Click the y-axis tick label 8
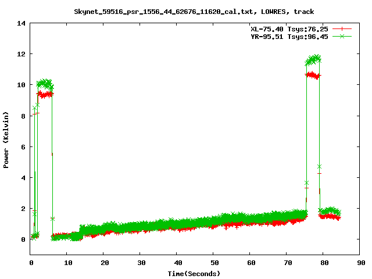Image resolution: width=372 pixels, height=279 pixels. (23, 116)
